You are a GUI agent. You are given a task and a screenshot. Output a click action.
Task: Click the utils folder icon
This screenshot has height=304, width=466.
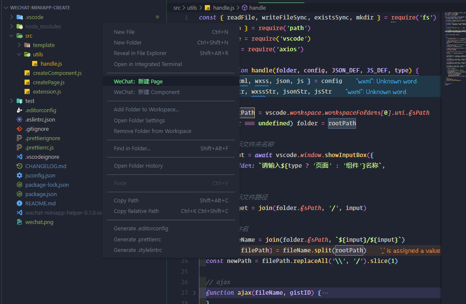coord(27,54)
